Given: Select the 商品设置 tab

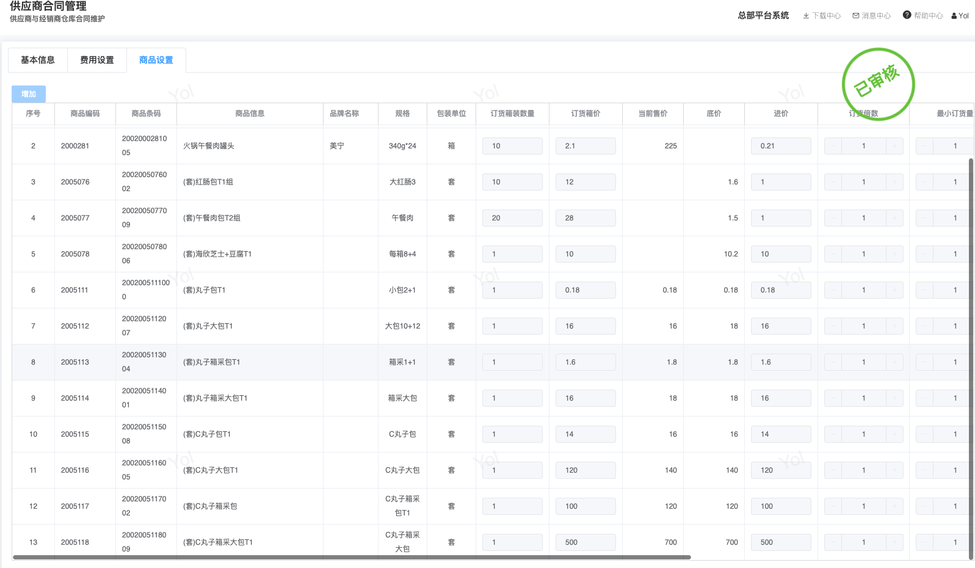Looking at the screenshot, I should click(x=156, y=60).
